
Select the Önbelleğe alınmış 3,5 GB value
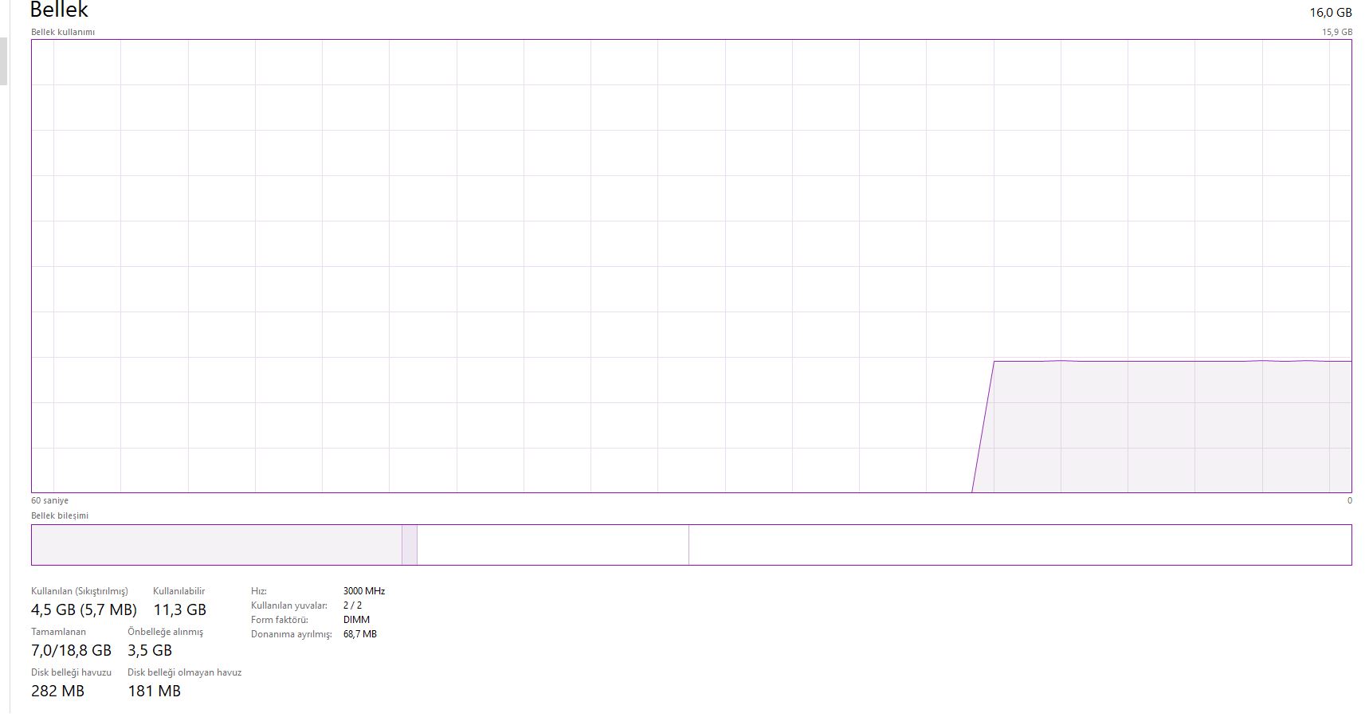pos(150,650)
